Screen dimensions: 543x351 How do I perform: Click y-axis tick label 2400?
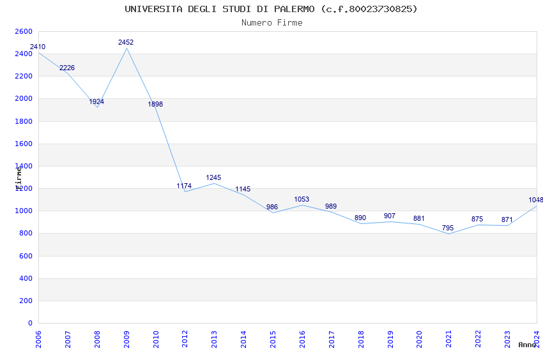point(24,54)
